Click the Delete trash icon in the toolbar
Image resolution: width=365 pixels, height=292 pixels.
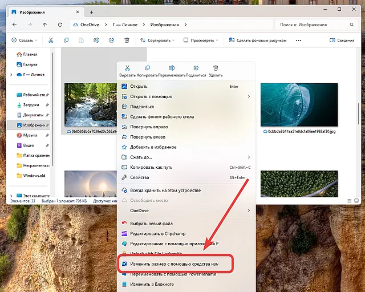point(127,40)
